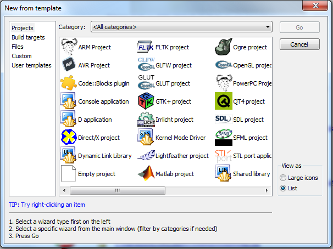The height and width of the screenshot is (249, 333).
Task: Select the Shared library LIB icon
Action: click(x=223, y=173)
